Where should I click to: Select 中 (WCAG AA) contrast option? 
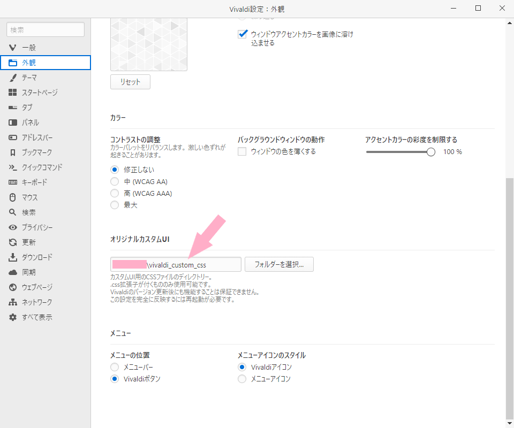(114, 181)
